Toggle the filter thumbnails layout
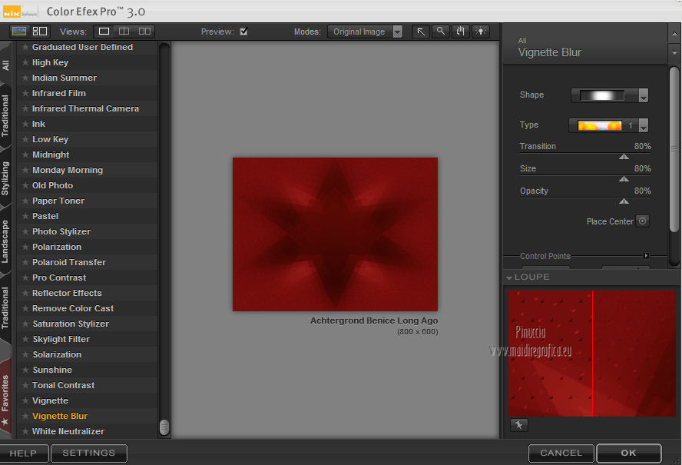Screen dimensions: 682x465 40,32
